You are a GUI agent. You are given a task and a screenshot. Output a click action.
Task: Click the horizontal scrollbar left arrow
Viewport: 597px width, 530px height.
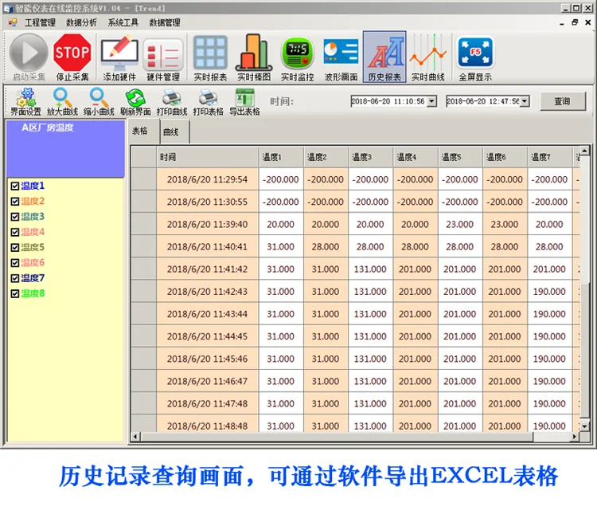pos(135,437)
